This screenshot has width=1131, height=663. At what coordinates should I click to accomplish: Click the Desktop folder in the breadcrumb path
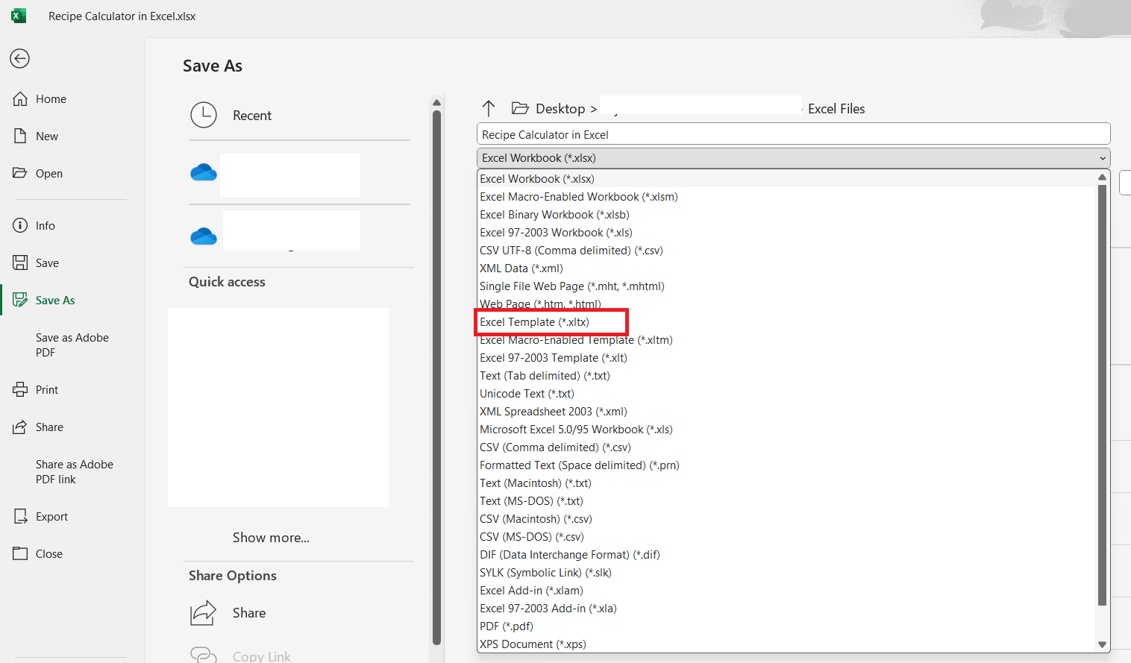coord(560,109)
